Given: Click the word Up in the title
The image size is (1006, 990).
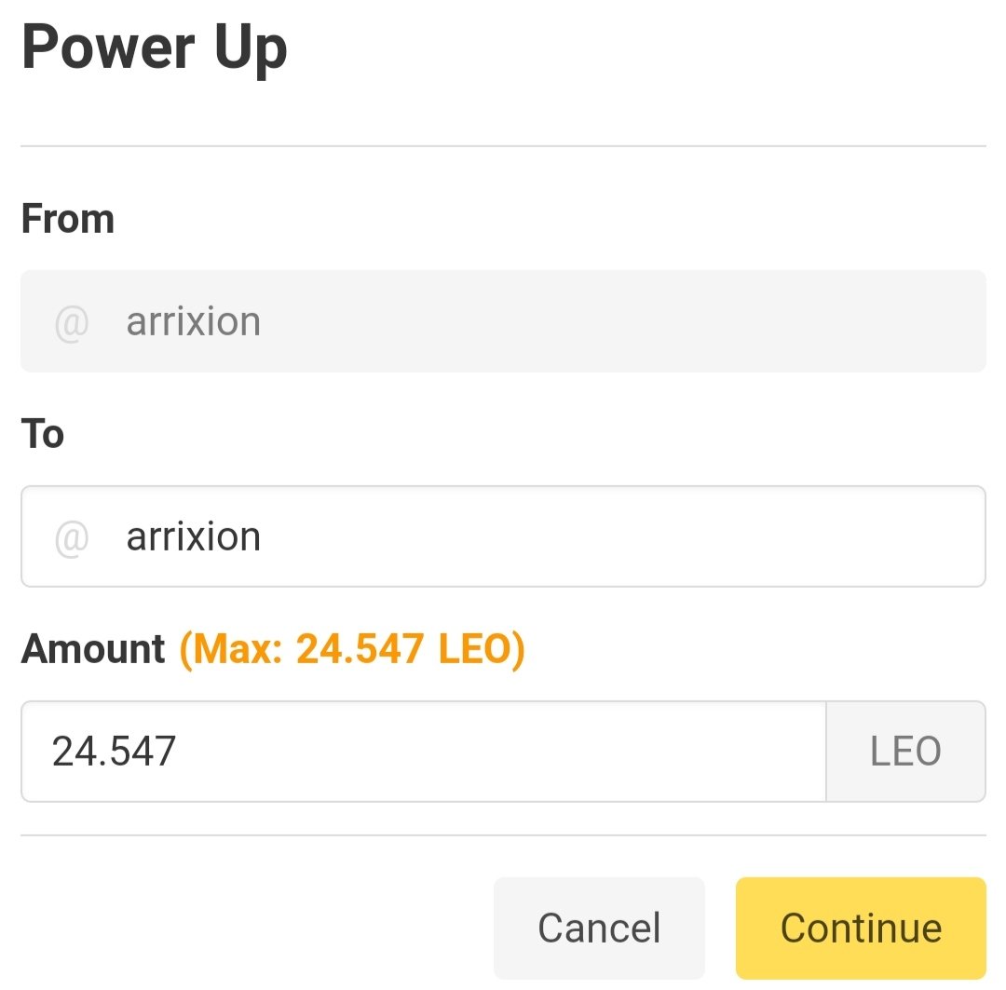Looking at the screenshot, I should coord(238,48).
